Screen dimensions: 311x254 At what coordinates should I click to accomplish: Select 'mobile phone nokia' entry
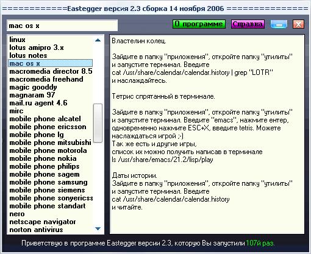coord(50,158)
